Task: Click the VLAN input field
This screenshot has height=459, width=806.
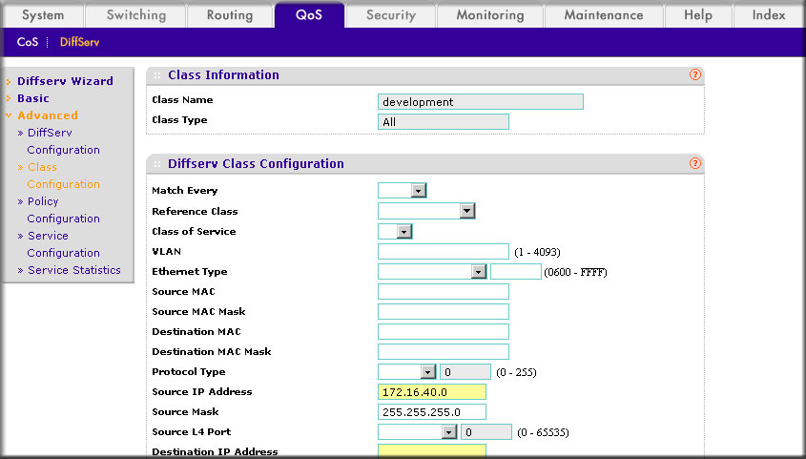Action: [444, 251]
